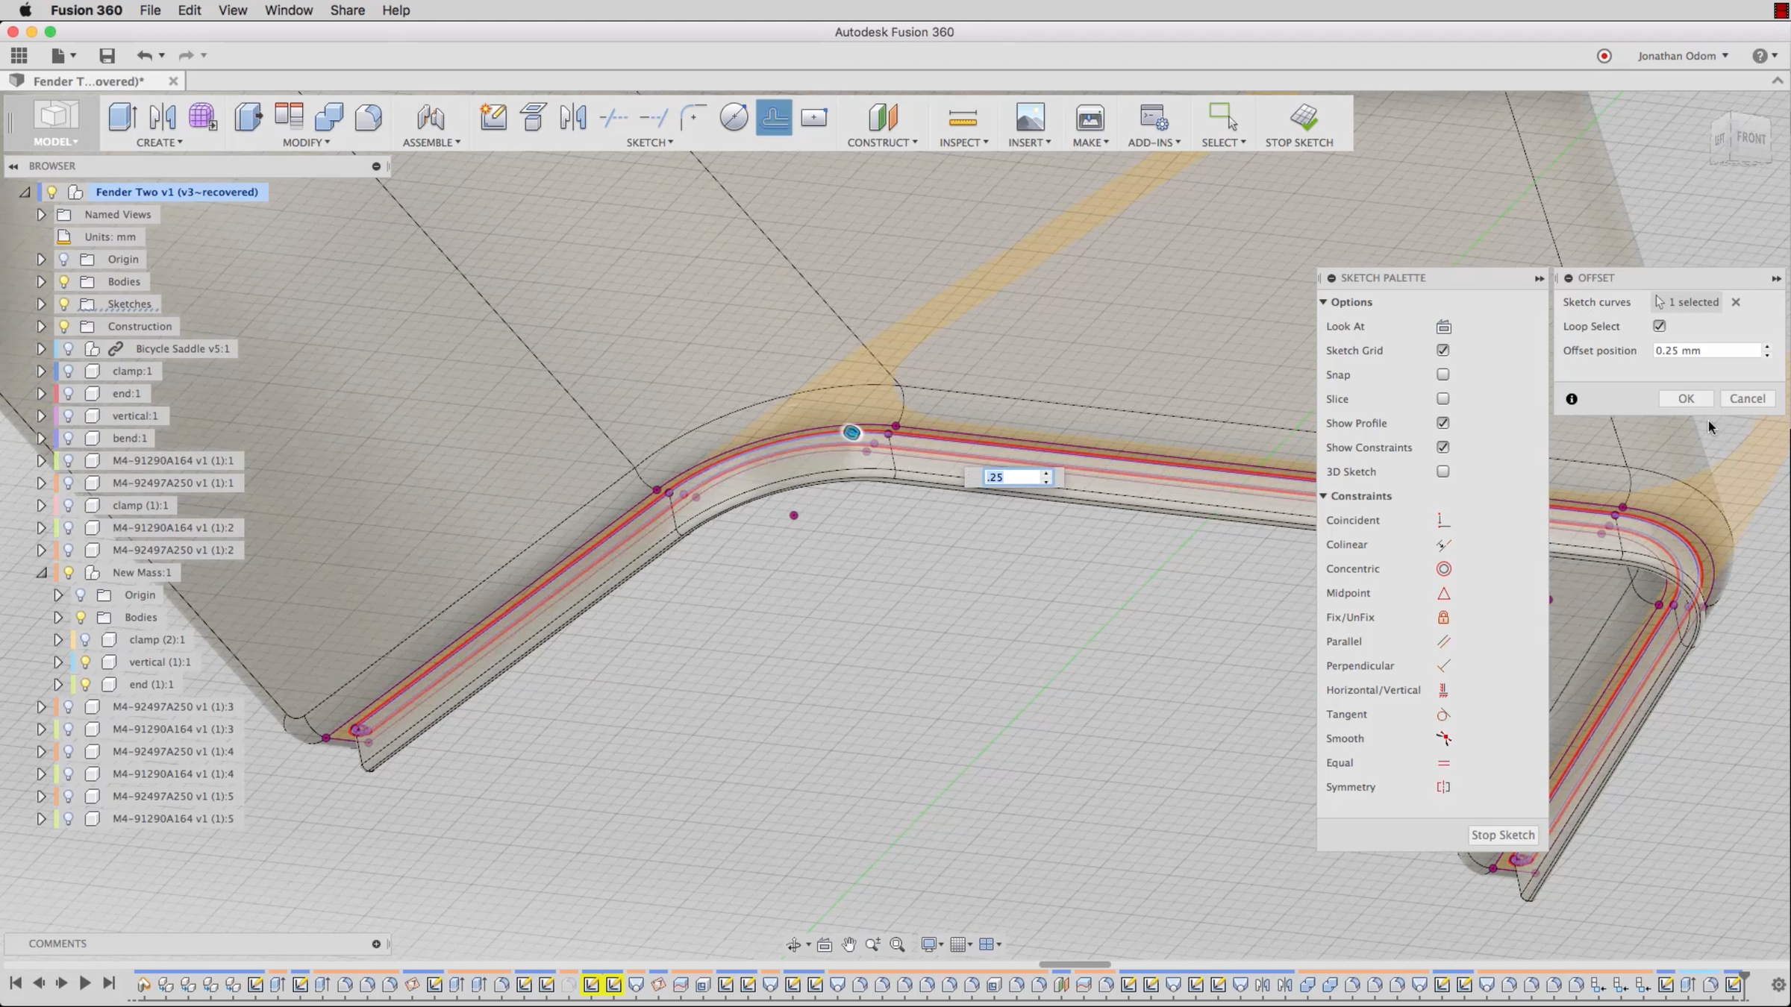Click the Stop Sketch toolbar icon

point(1303,118)
